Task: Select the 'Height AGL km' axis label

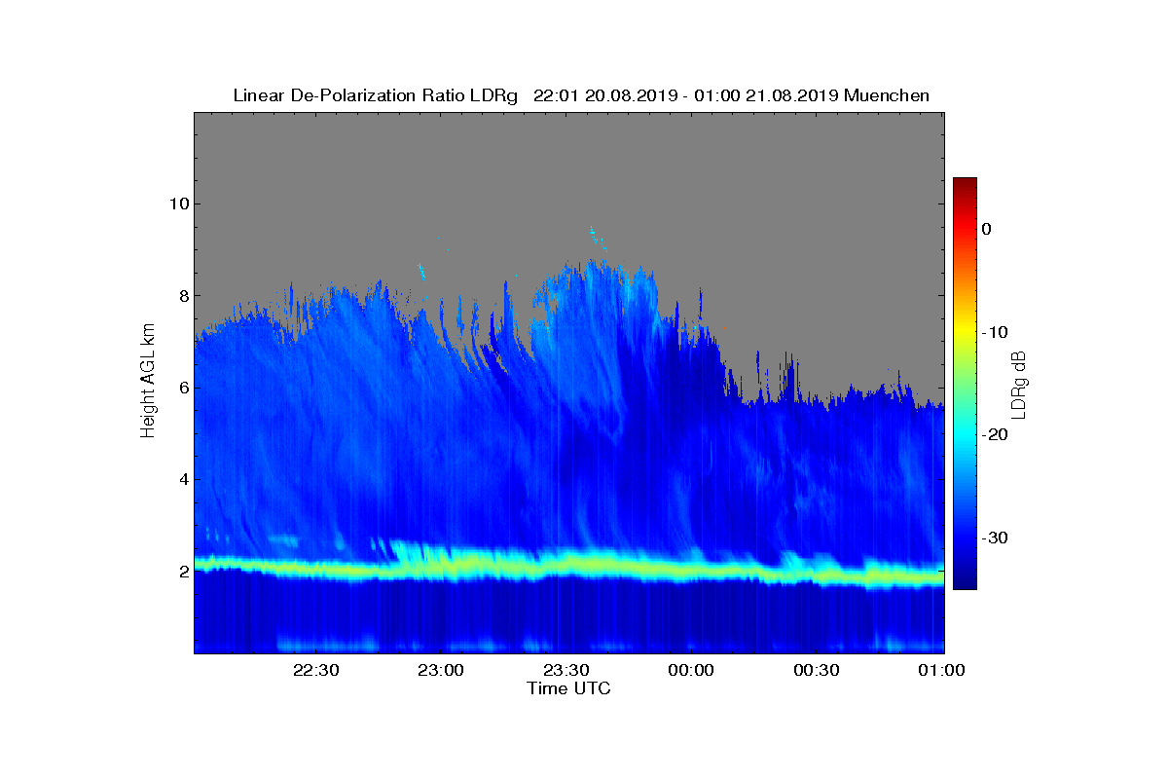Action: pos(148,383)
